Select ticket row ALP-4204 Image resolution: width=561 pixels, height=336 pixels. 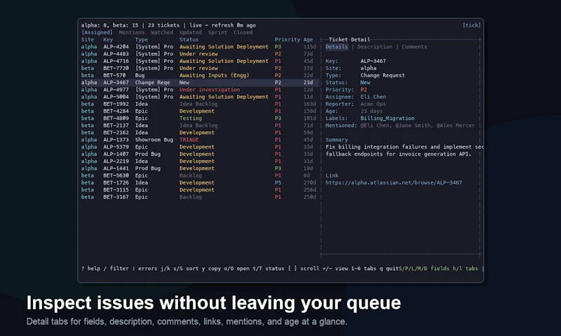[x=199, y=47]
